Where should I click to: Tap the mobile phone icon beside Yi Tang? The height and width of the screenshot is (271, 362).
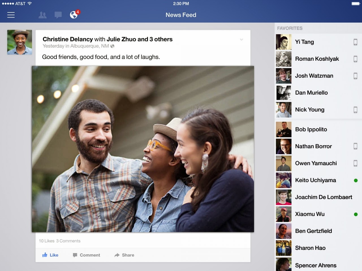(x=355, y=42)
